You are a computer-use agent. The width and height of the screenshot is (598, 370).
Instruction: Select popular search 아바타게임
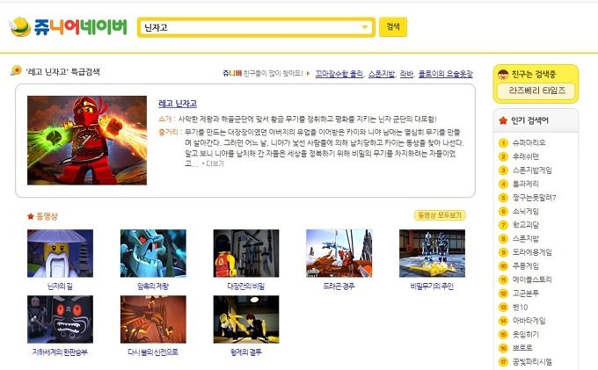(529, 321)
